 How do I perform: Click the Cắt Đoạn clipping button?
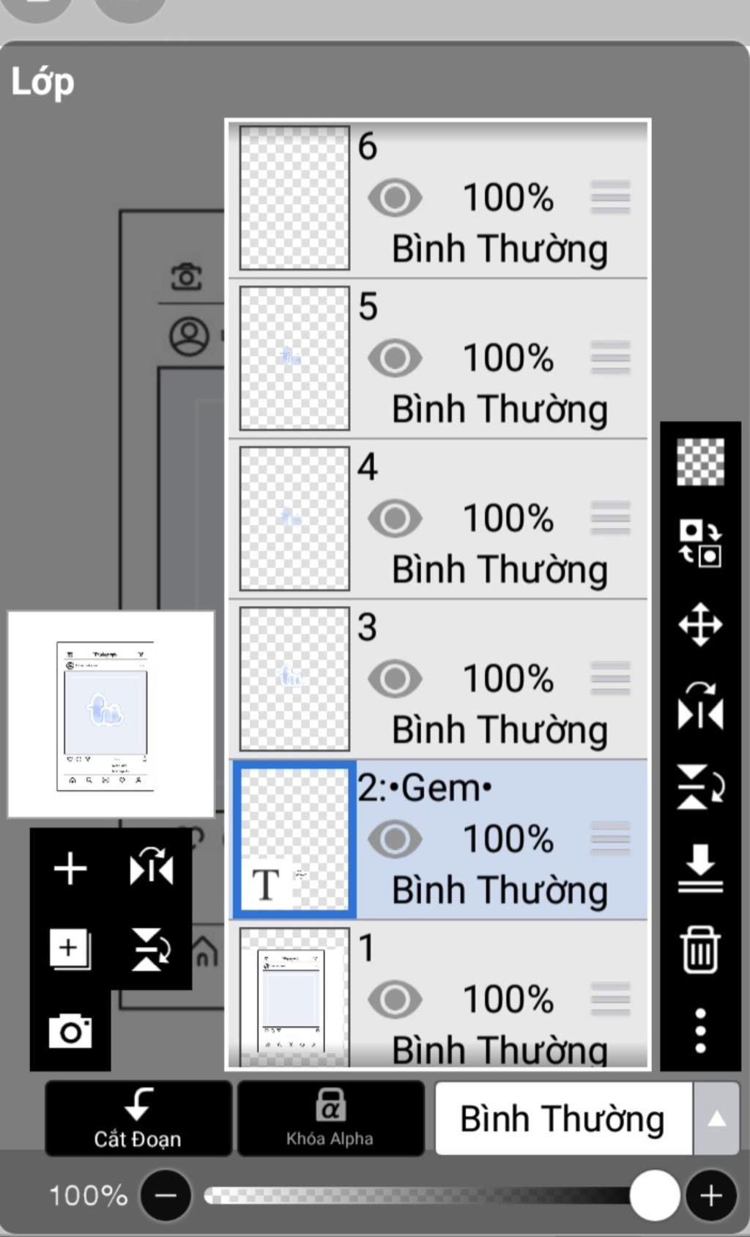tap(138, 1118)
